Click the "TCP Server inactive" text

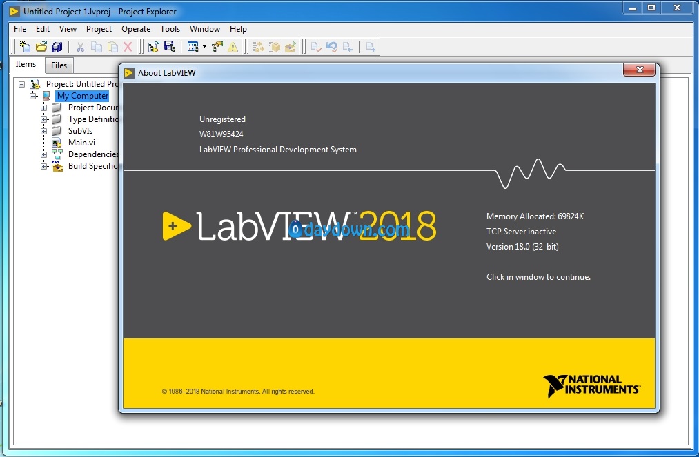click(521, 232)
